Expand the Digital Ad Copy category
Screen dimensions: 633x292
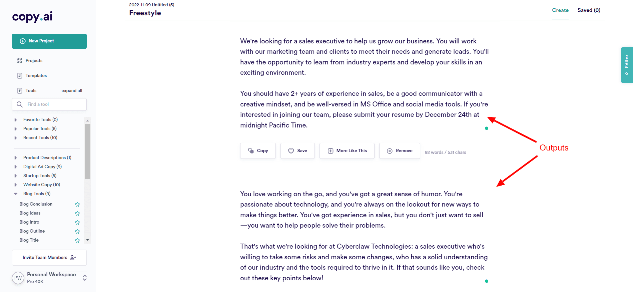16,167
